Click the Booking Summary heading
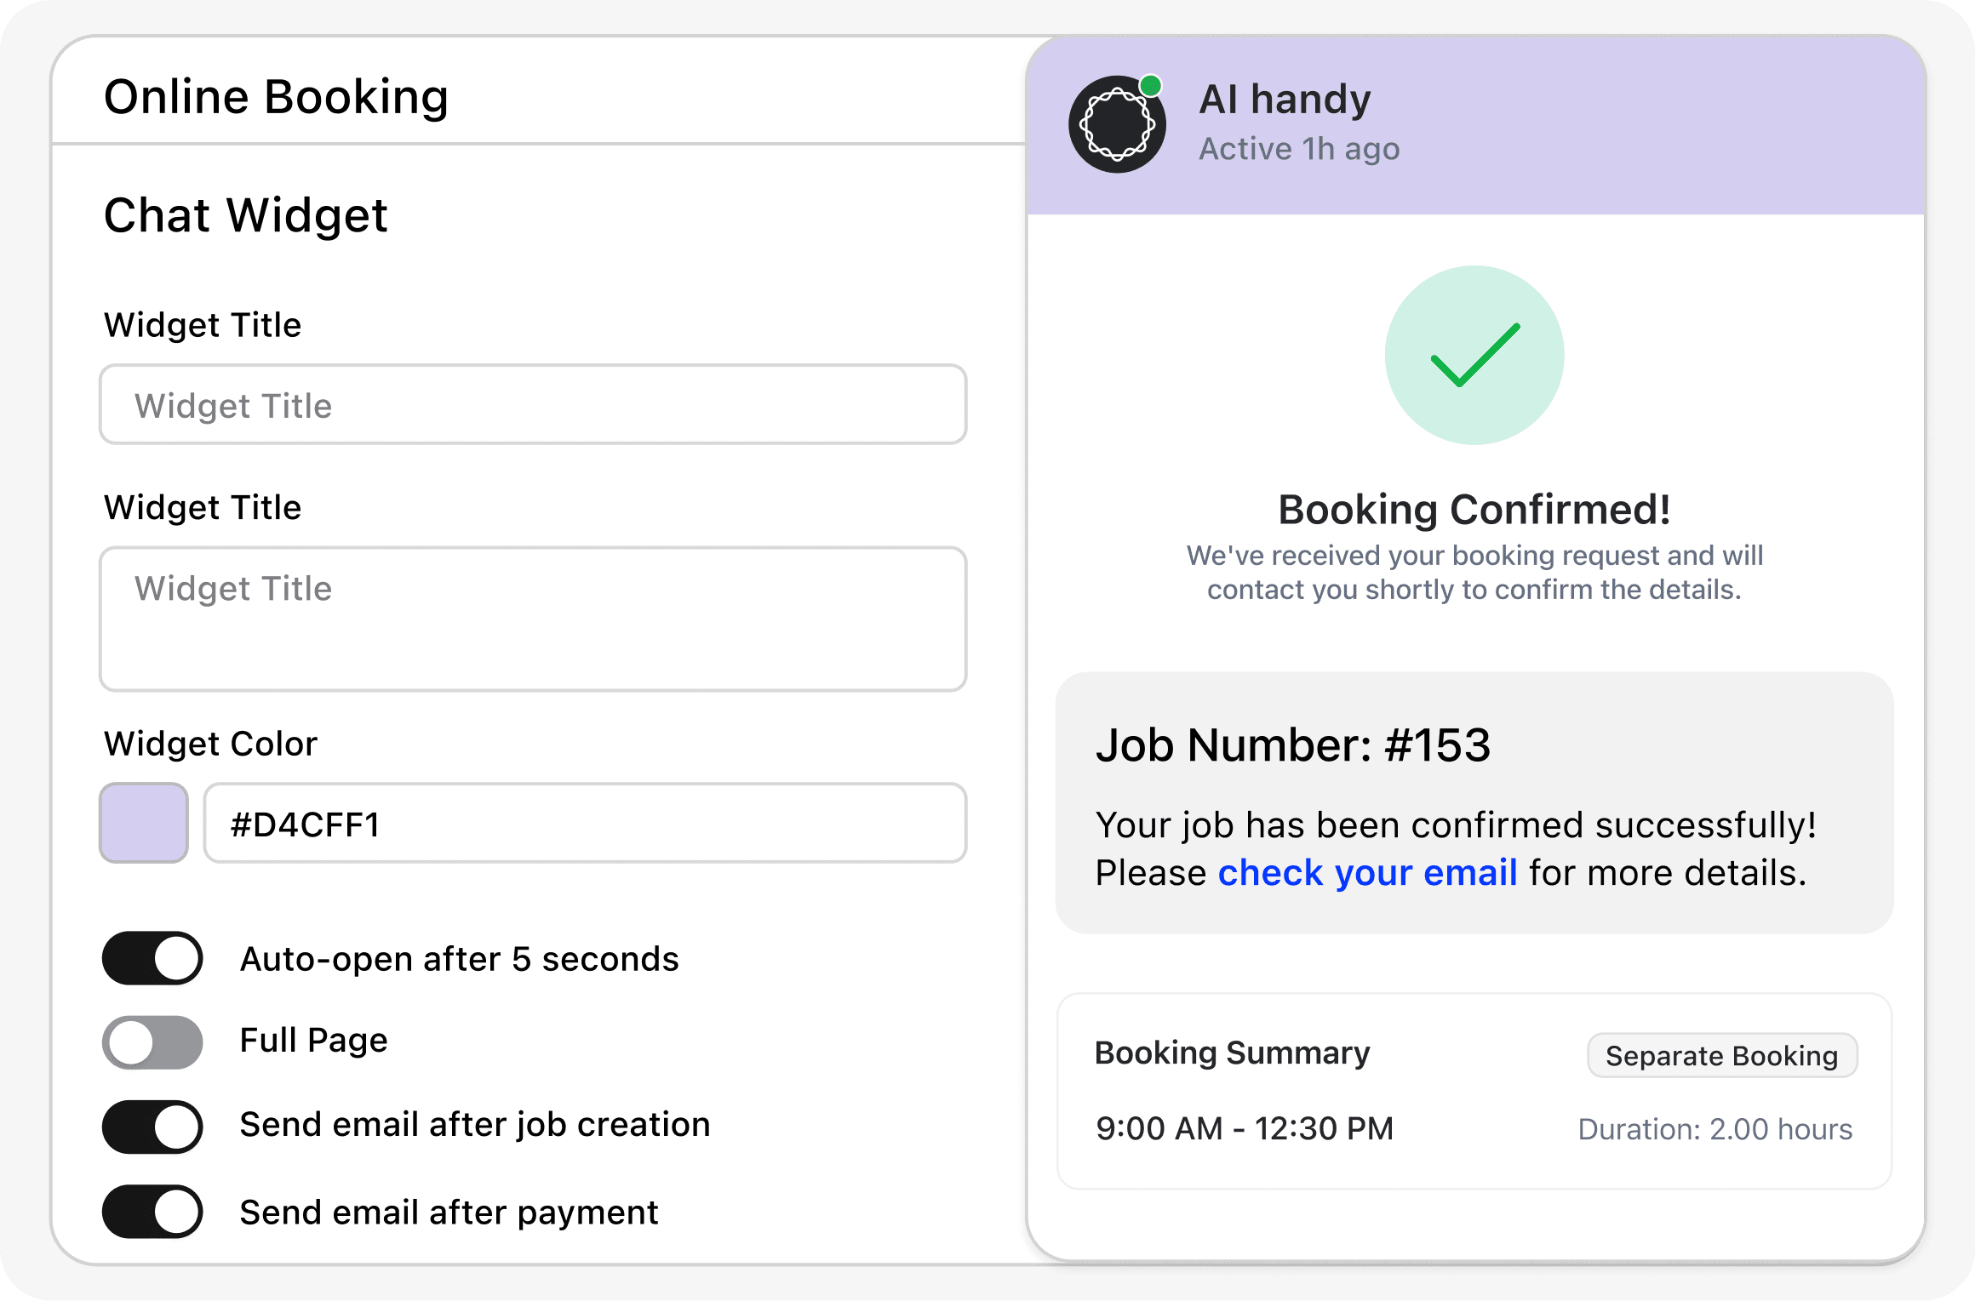1975x1301 pixels. (x=1232, y=1053)
